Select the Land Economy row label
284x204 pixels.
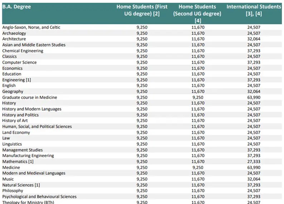(x=16, y=132)
